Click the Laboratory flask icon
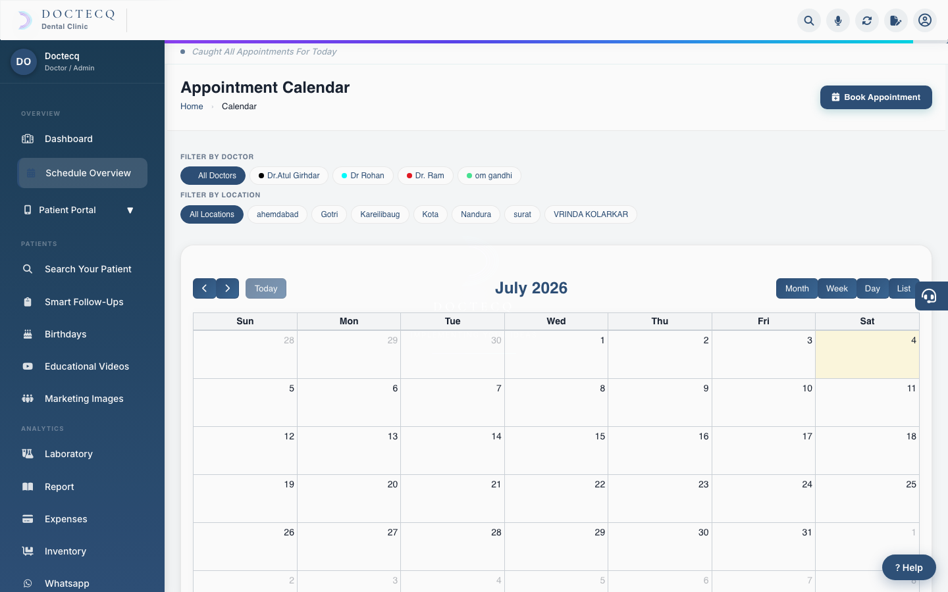Image resolution: width=948 pixels, height=592 pixels. (x=28, y=454)
